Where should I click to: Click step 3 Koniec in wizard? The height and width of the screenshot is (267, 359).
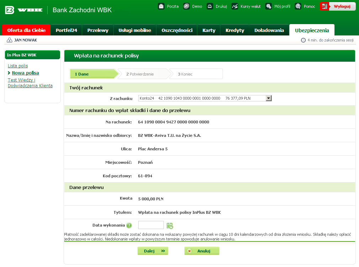tap(196, 74)
